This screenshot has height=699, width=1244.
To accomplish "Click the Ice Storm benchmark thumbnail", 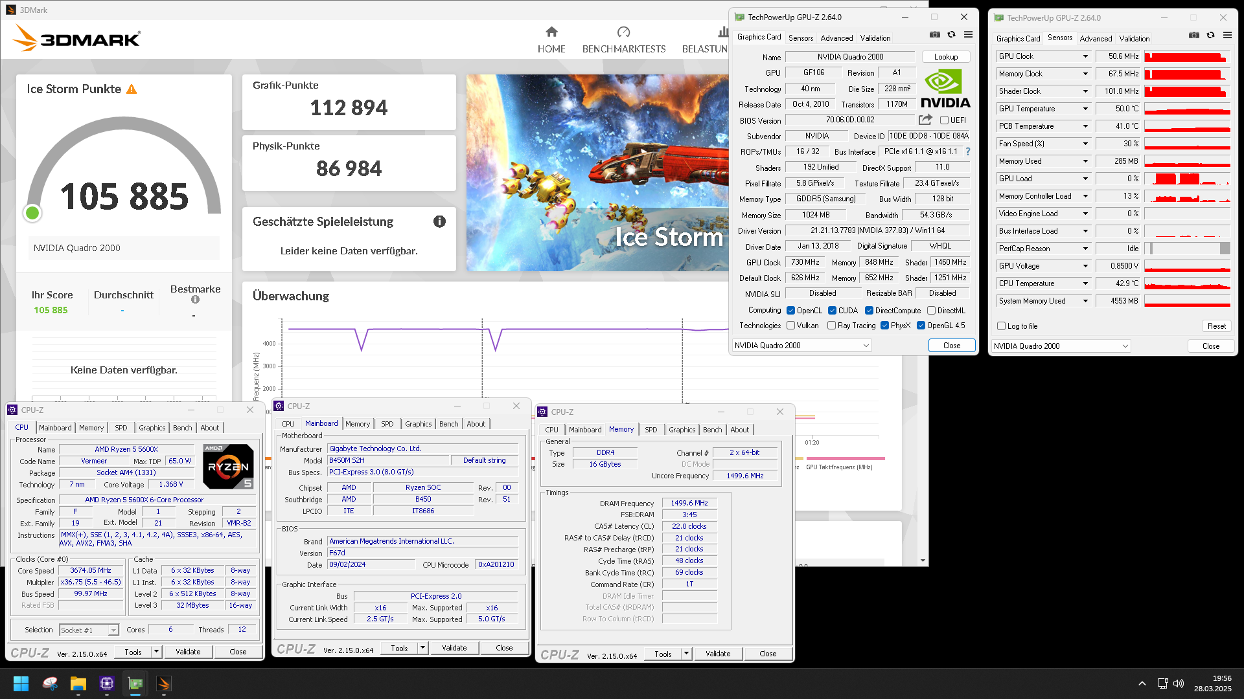I will (x=597, y=173).
